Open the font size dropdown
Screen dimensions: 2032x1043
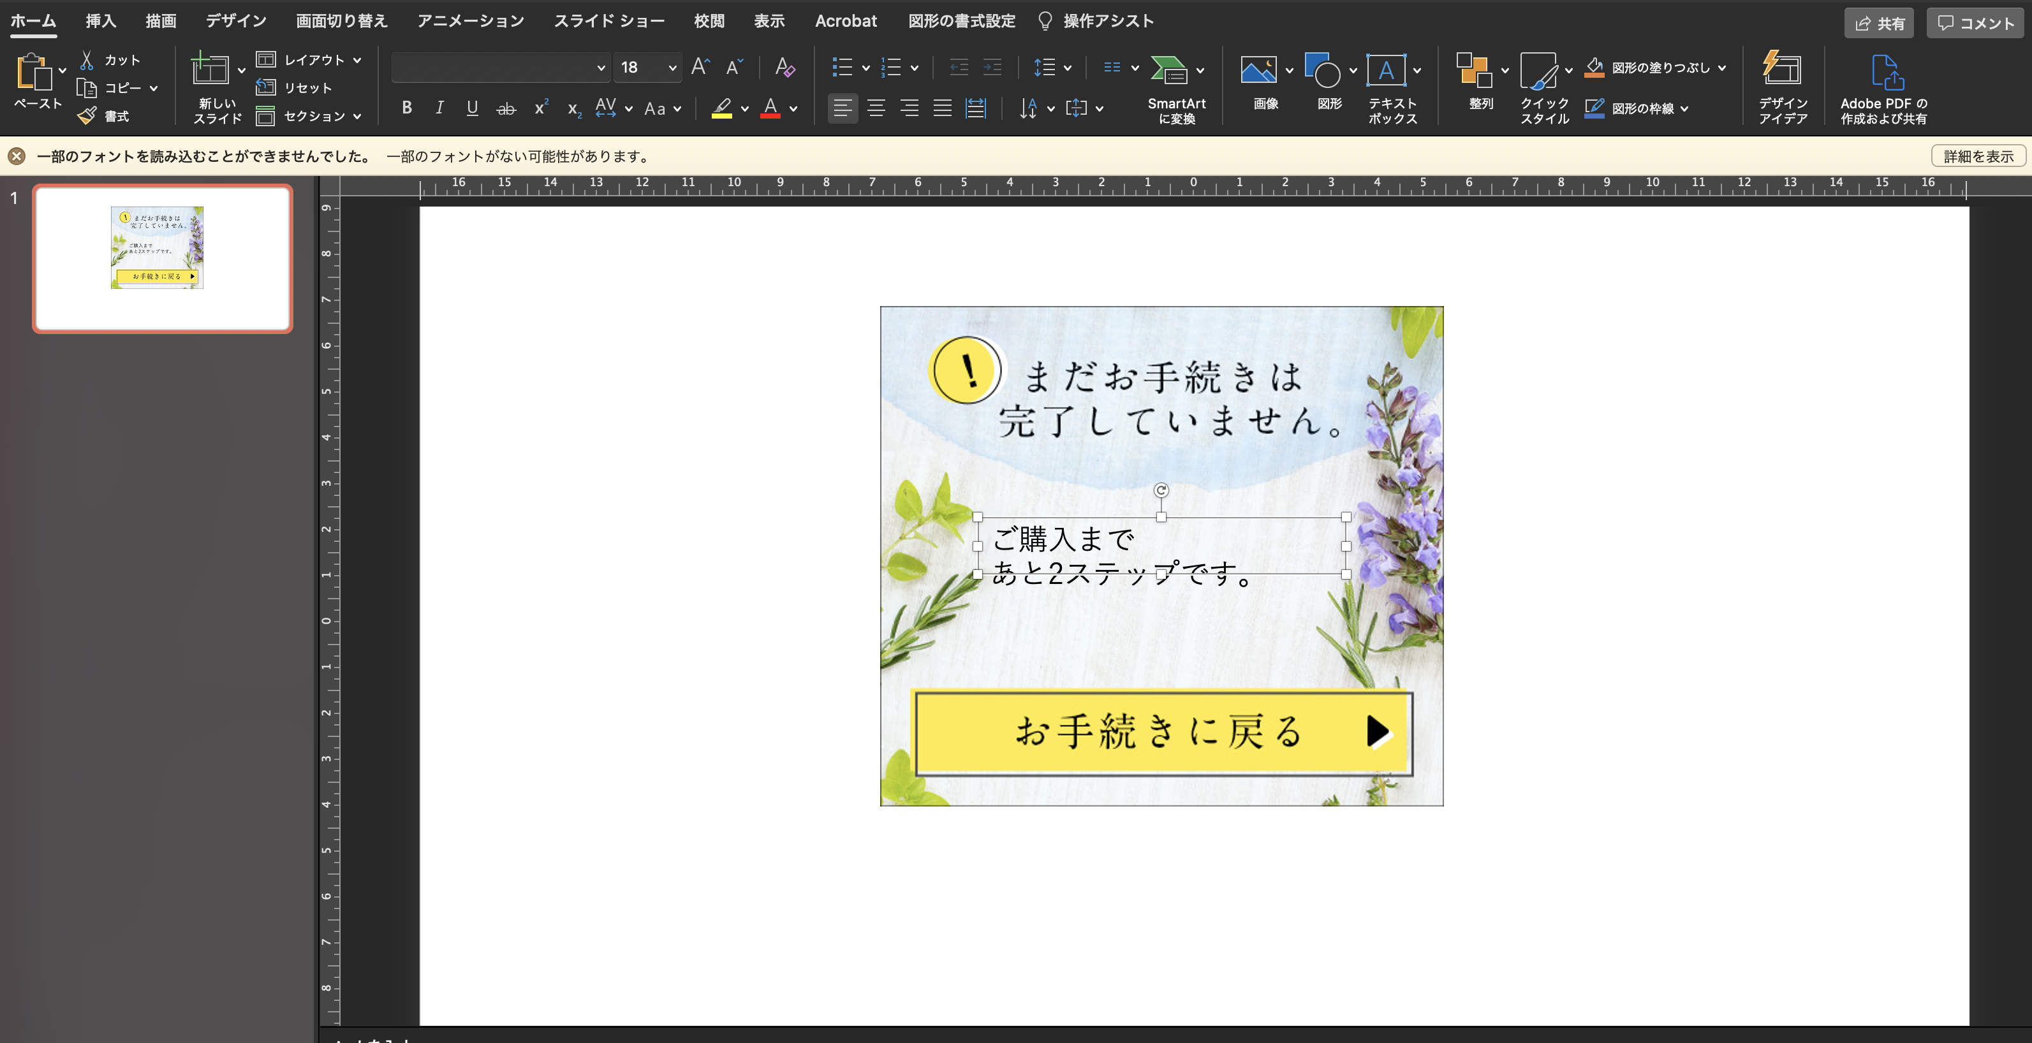point(672,68)
